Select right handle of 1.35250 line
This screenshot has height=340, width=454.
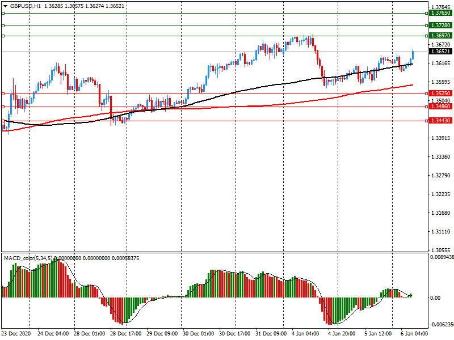coord(427,93)
